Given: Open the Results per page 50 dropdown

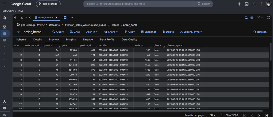Looking at the screenshot, I should point(212,115).
